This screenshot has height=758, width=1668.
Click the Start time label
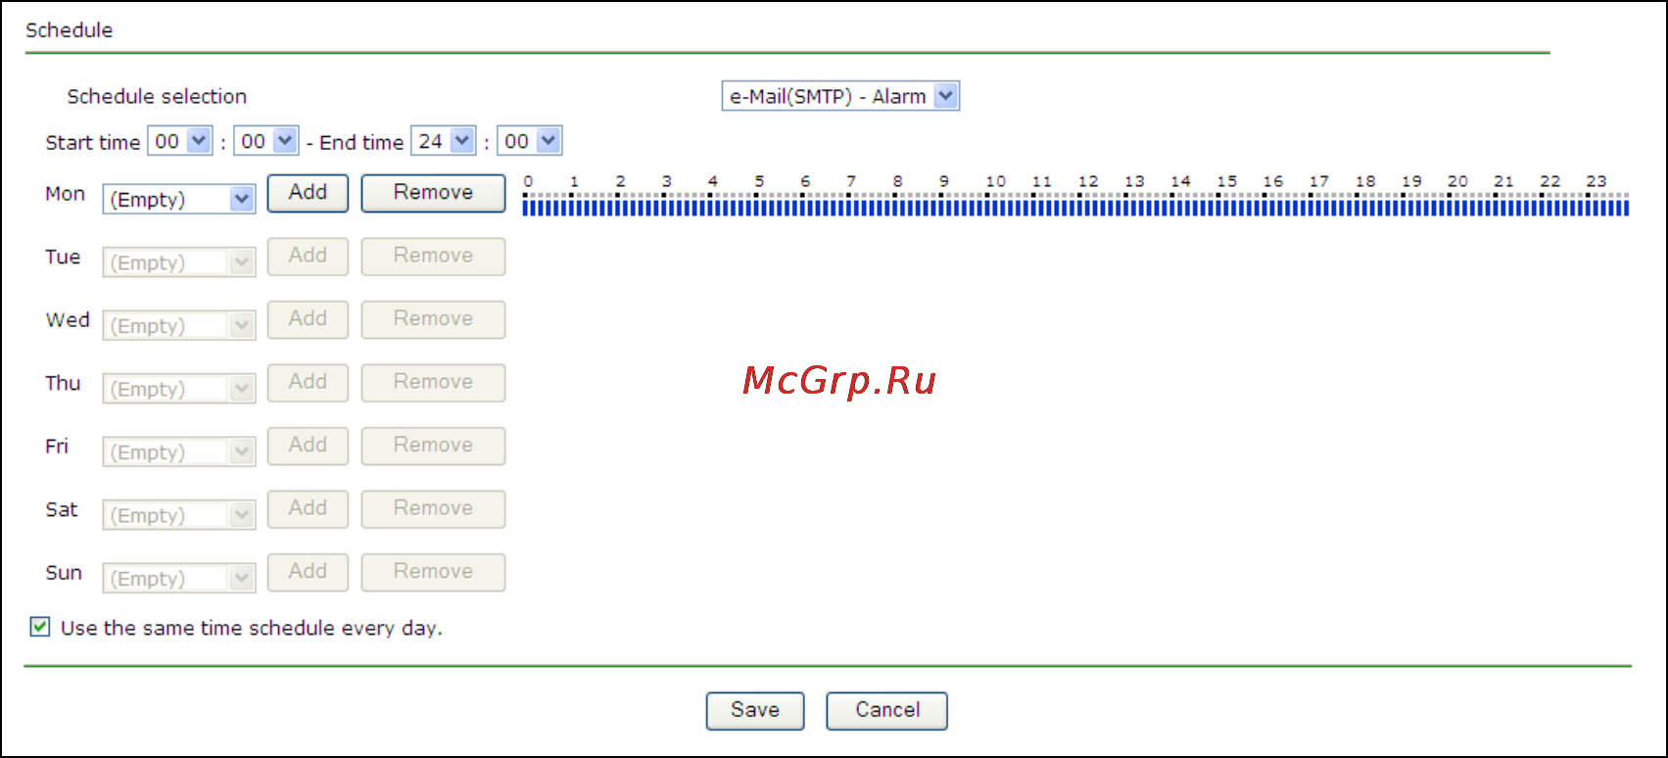pyautogui.click(x=93, y=142)
